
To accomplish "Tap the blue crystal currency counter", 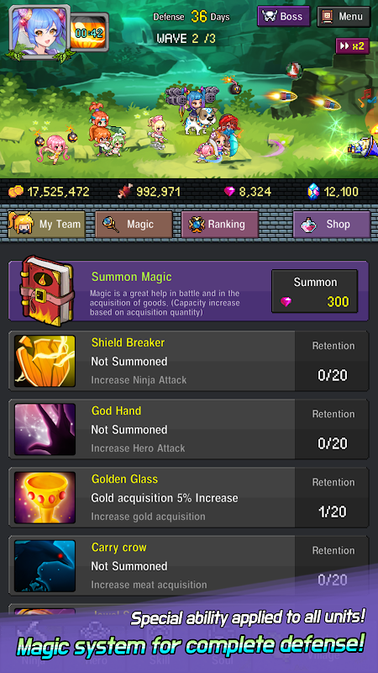I will tap(333, 192).
